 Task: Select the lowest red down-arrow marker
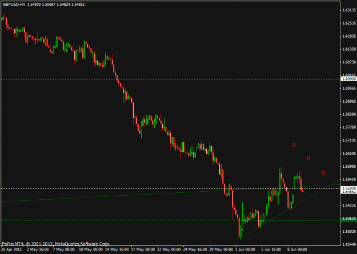pyautogui.click(x=323, y=173)
